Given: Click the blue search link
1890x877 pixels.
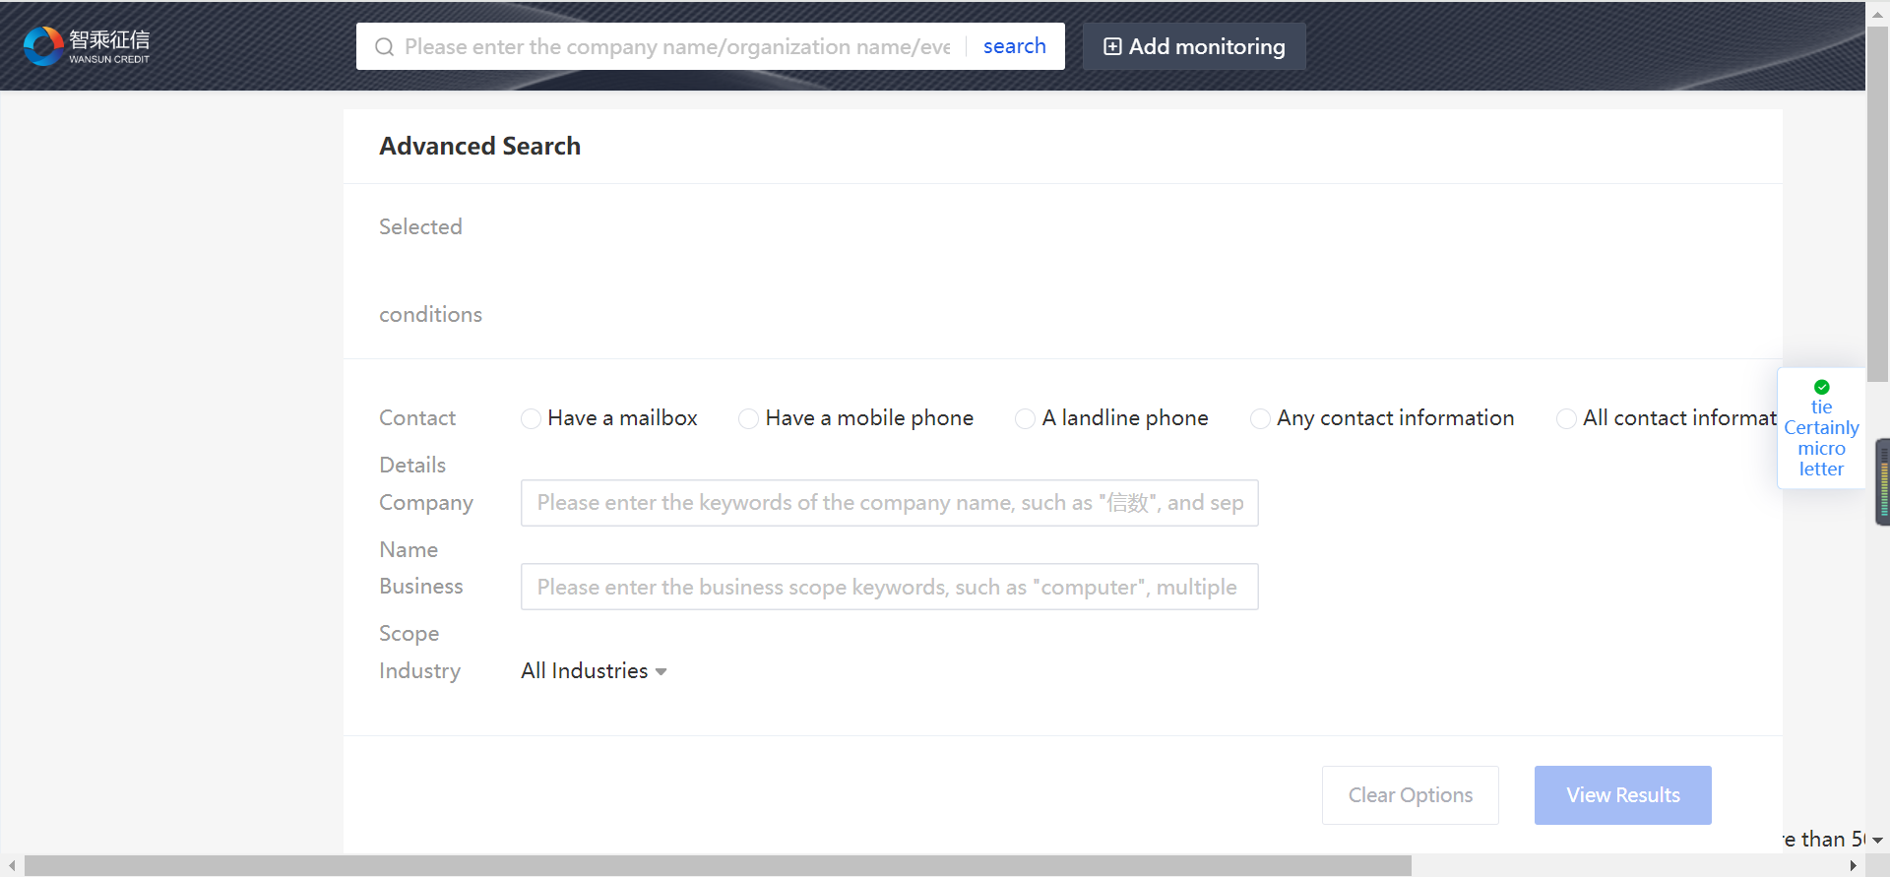Looking at the screenshot, I should coord(1014,46).
